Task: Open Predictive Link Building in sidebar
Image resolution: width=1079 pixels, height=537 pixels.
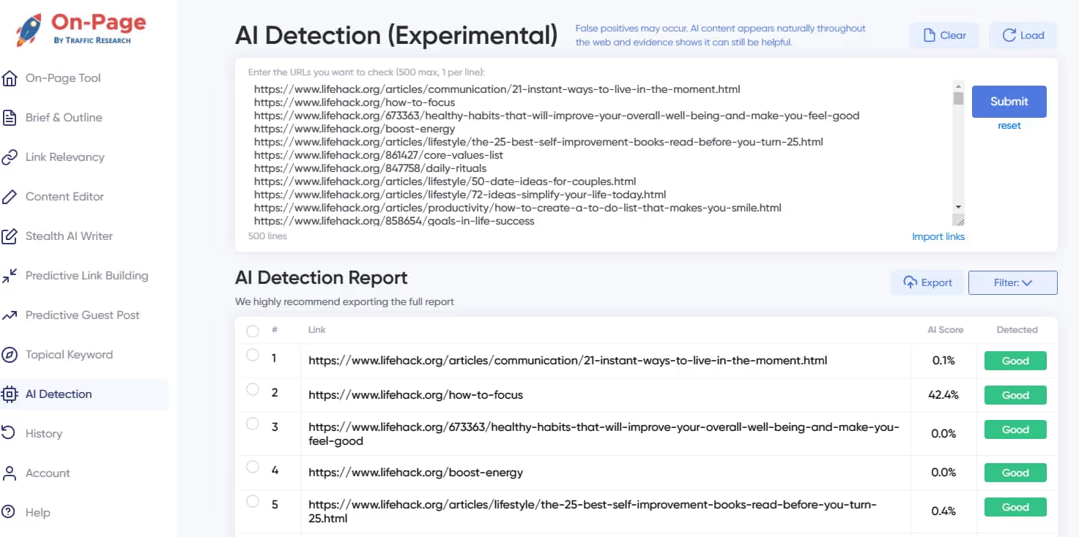Action: [x=86, y=276]
